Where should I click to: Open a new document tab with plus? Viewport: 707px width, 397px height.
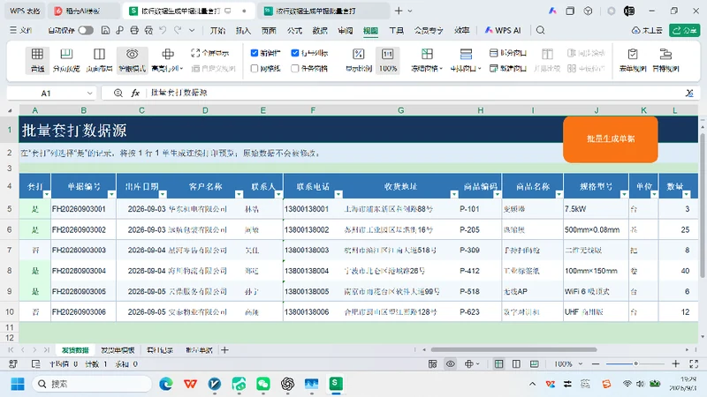[399, 11]
